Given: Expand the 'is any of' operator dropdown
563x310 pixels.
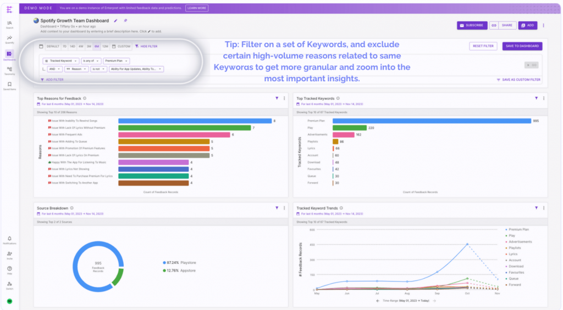Looking at the screenshot, I should [91, 61].
